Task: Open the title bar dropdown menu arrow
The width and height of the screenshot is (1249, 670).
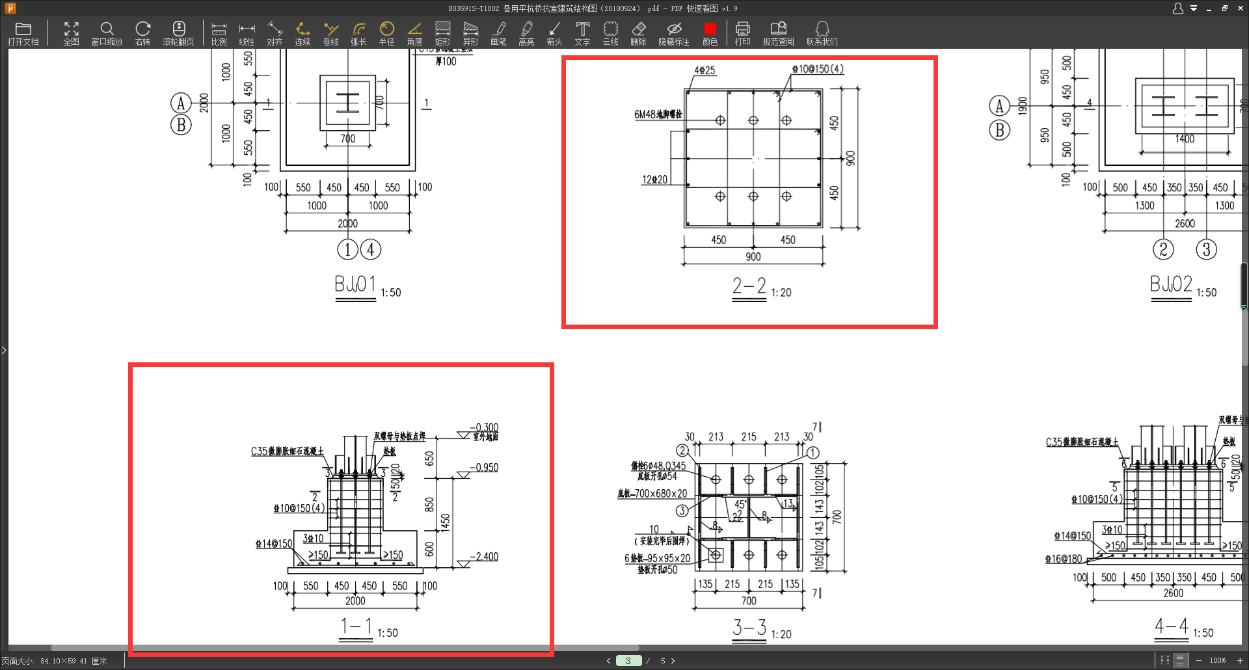Action: (1194, 8)
